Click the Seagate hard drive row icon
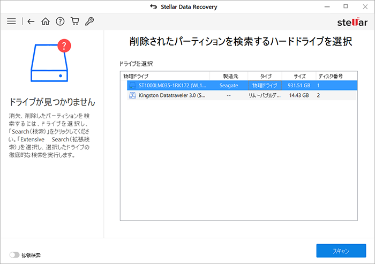Image resolution: width=375 pixels, height=264 pixels. [132, 86]
